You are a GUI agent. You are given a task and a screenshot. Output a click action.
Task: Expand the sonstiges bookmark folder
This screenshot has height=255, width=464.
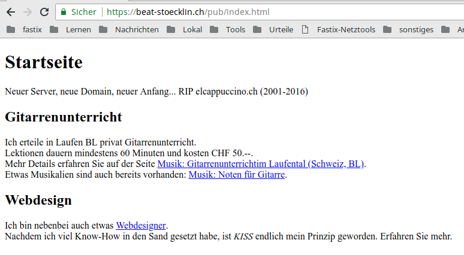[408, 29]
